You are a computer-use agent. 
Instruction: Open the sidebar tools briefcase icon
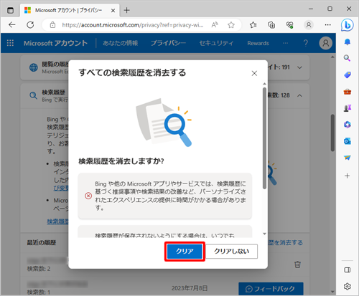pyautogui.click(x=348, y=92)
